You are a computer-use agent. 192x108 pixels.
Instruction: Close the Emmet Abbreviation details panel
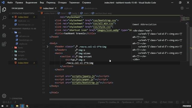tap(186, 24)
